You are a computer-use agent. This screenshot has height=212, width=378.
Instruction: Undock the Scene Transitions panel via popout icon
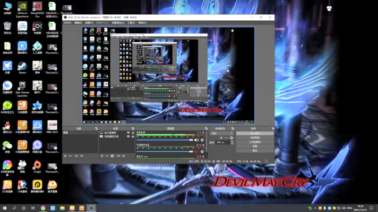232,129
